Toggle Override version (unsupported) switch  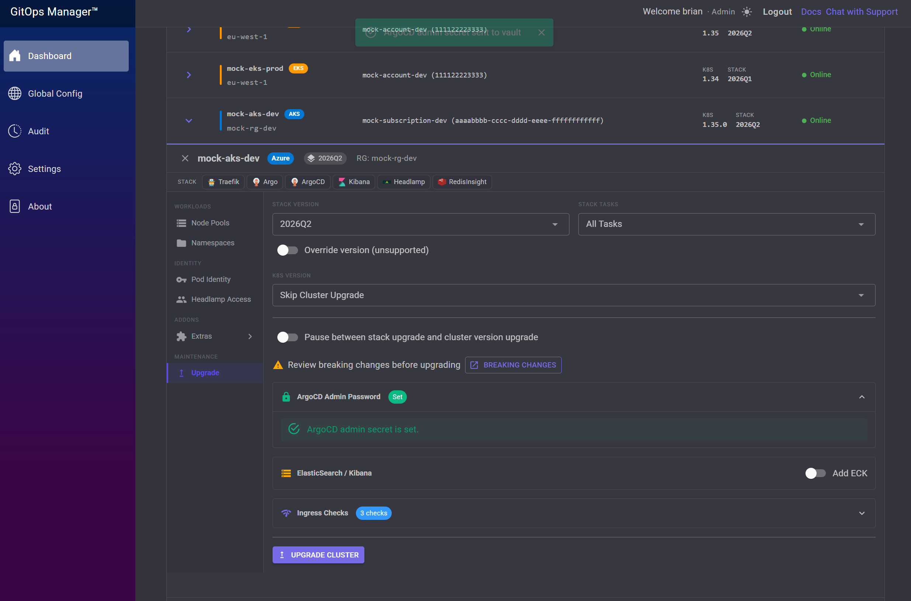click(288, 250)
